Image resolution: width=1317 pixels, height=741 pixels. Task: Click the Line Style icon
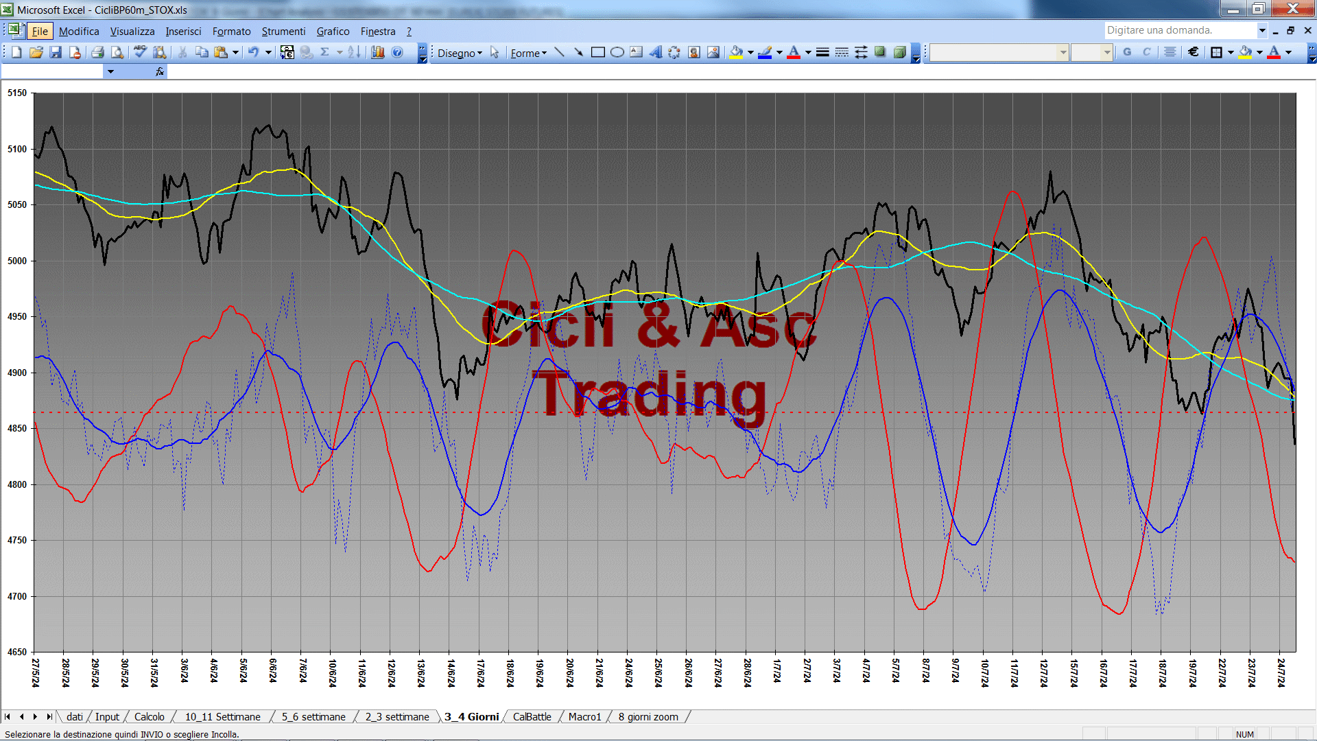point(822,52)
